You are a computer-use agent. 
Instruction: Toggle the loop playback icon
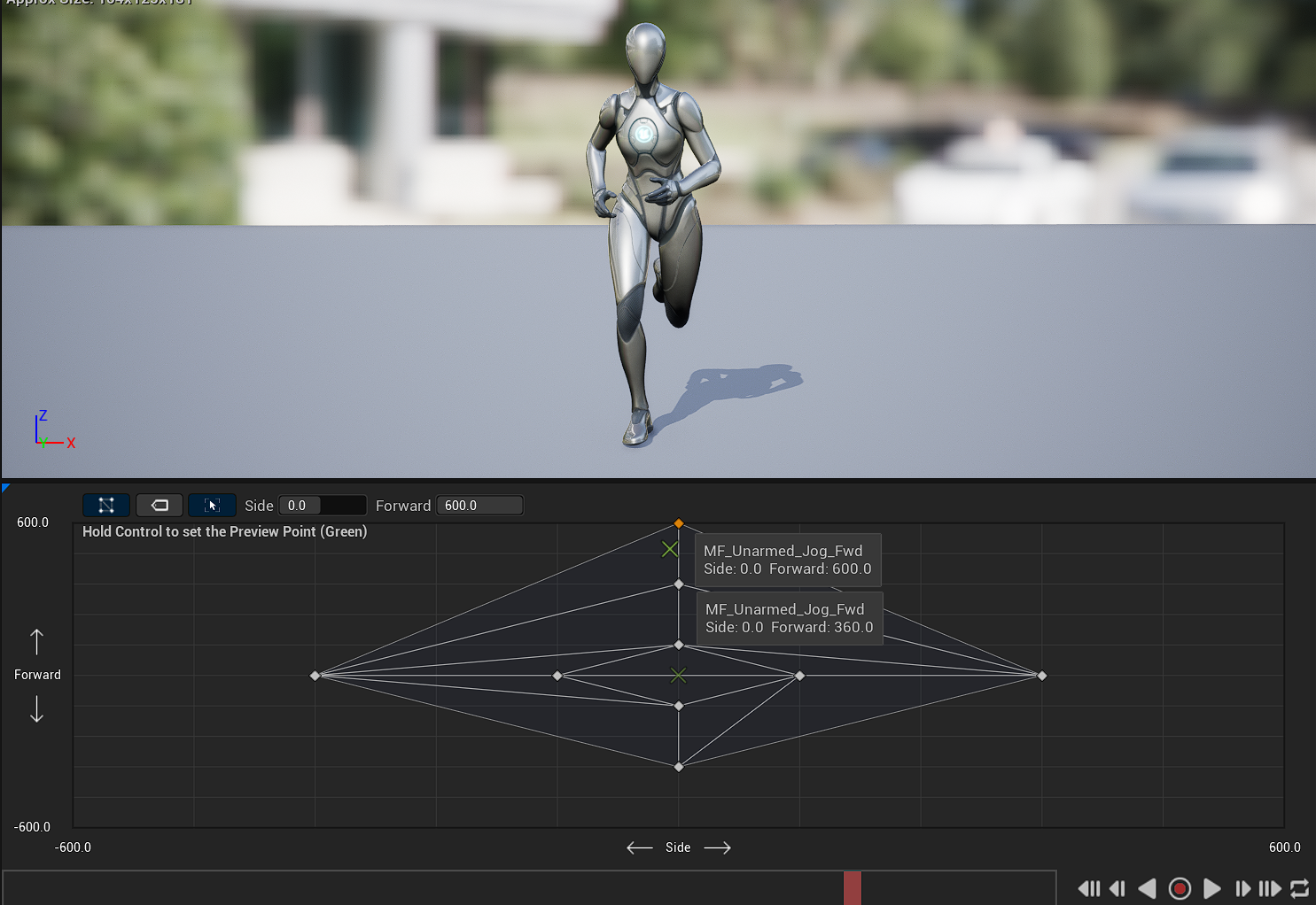tap(1300, 888)
